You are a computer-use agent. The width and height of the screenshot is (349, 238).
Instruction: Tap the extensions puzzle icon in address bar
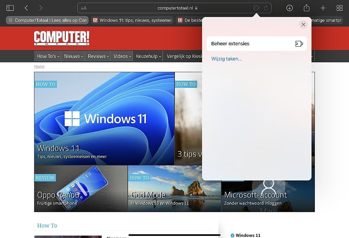coord(256,8)
